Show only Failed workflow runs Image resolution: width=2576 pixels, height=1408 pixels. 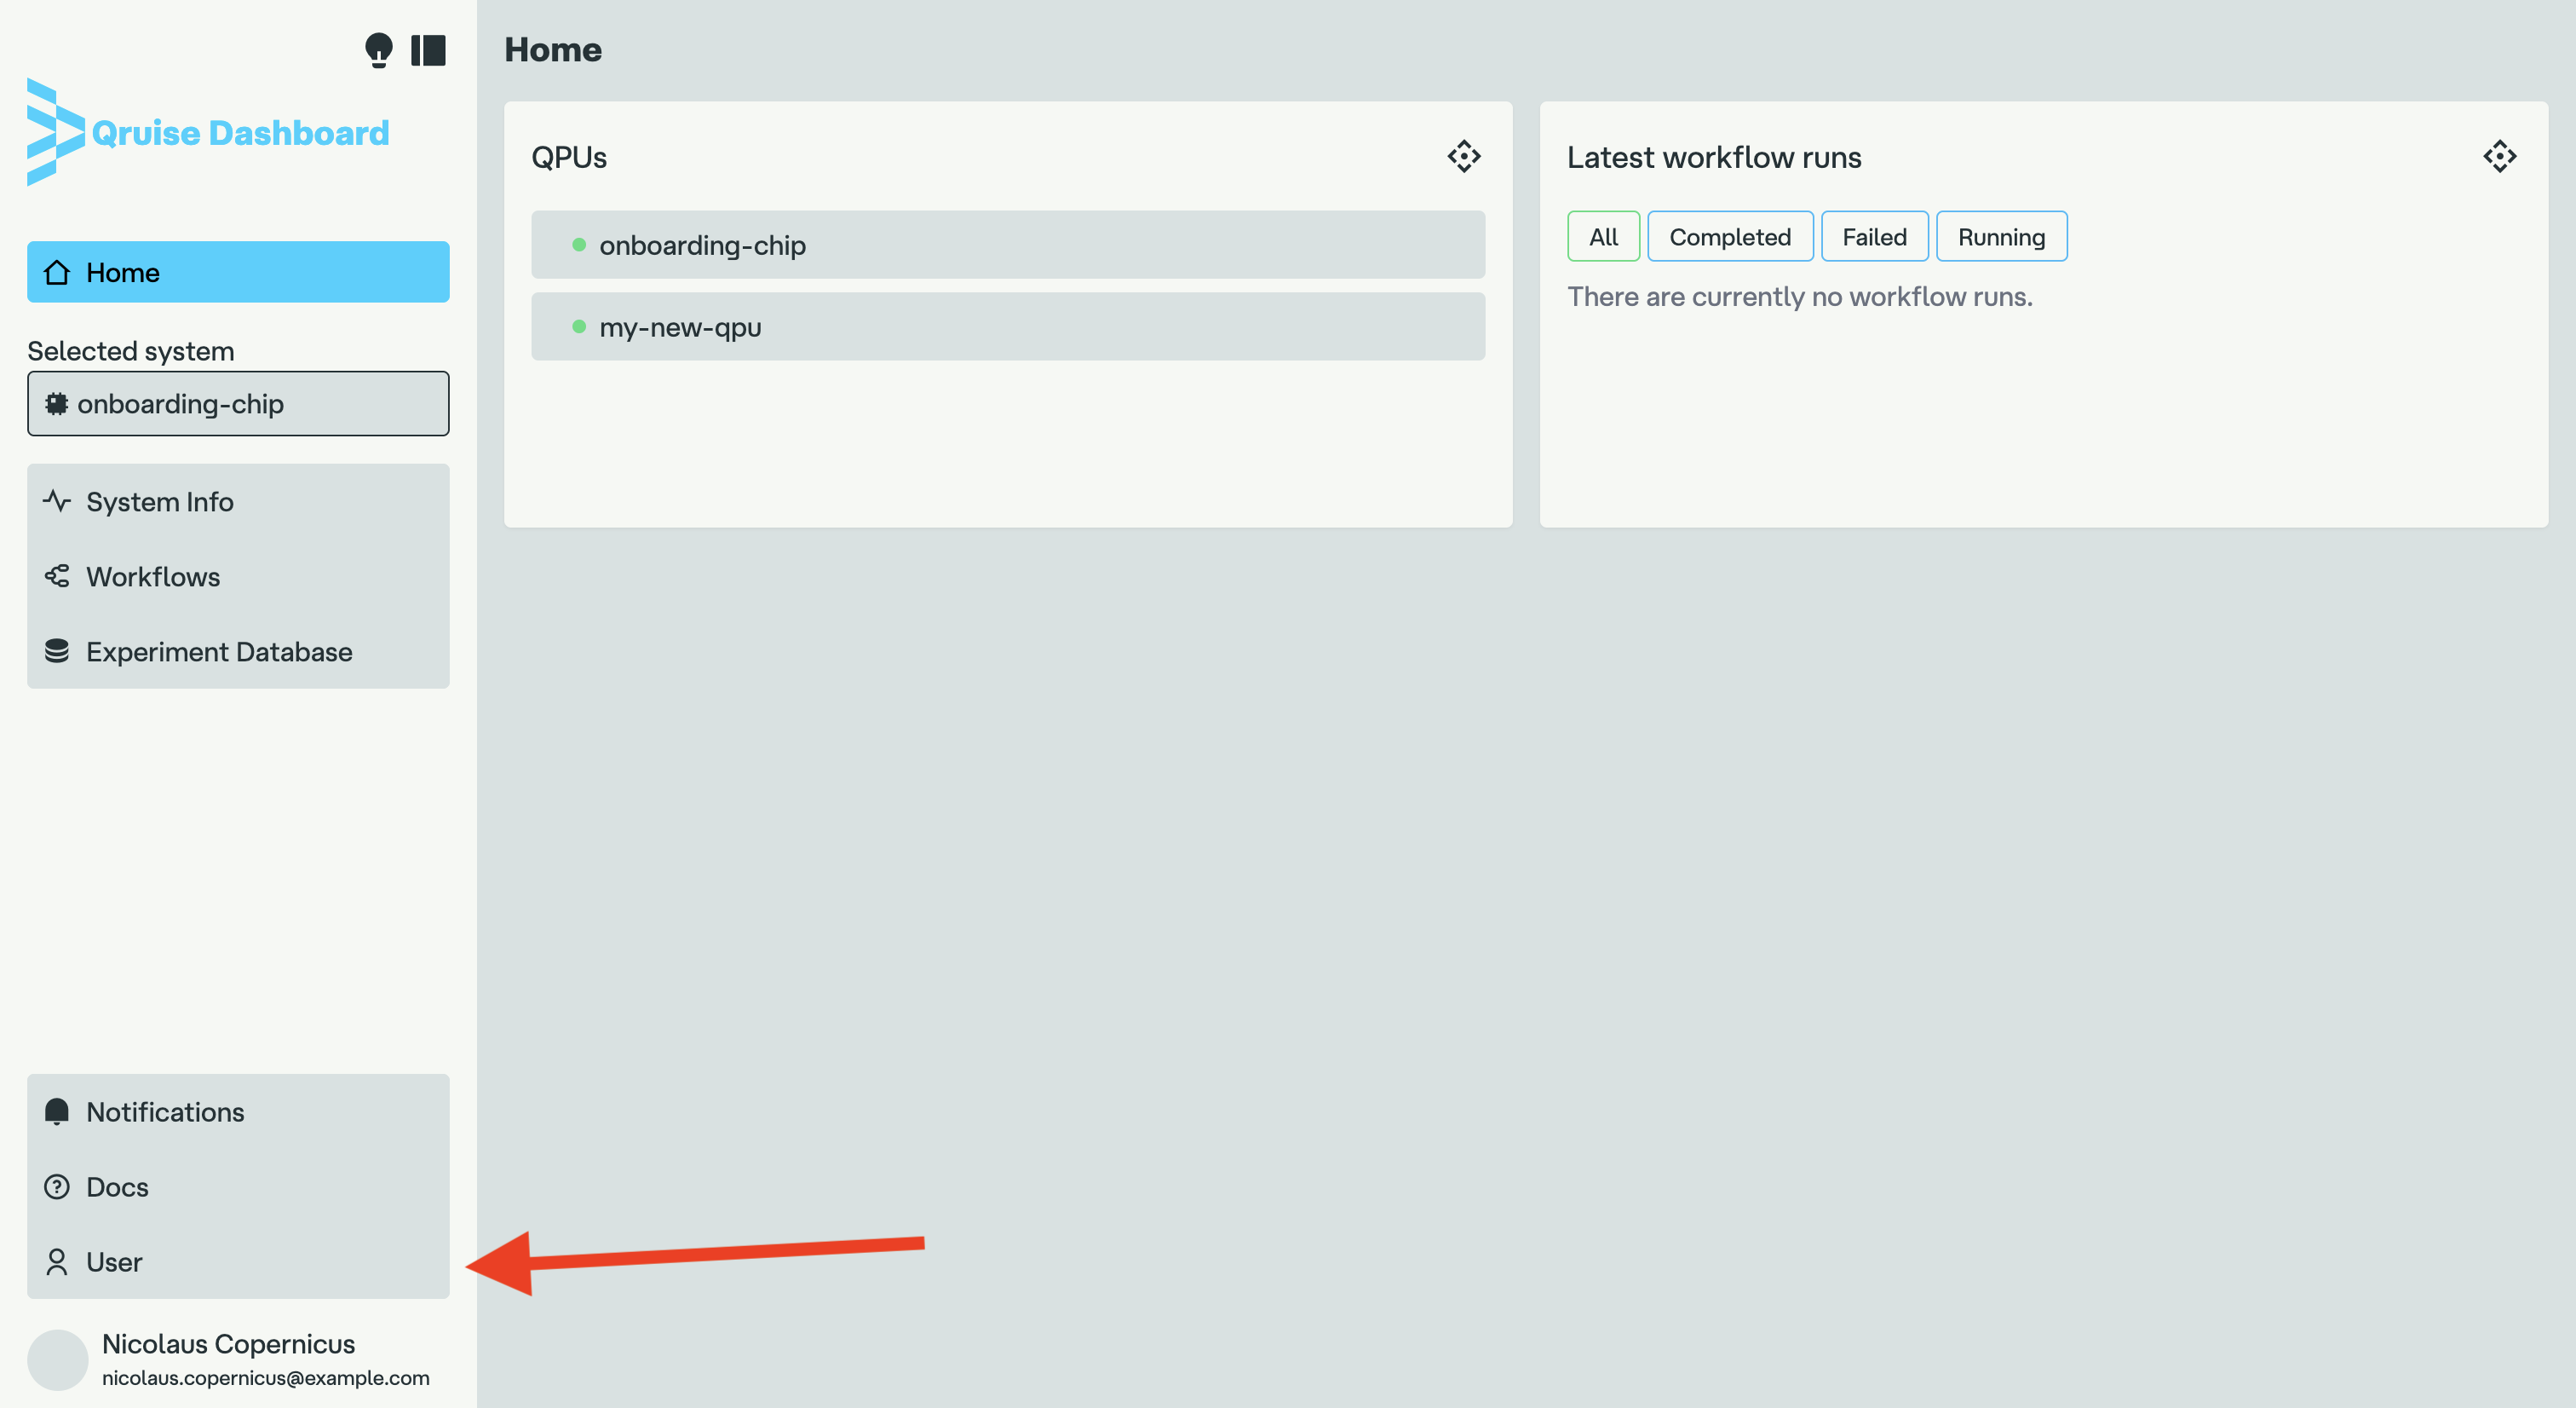[1873, 237]
